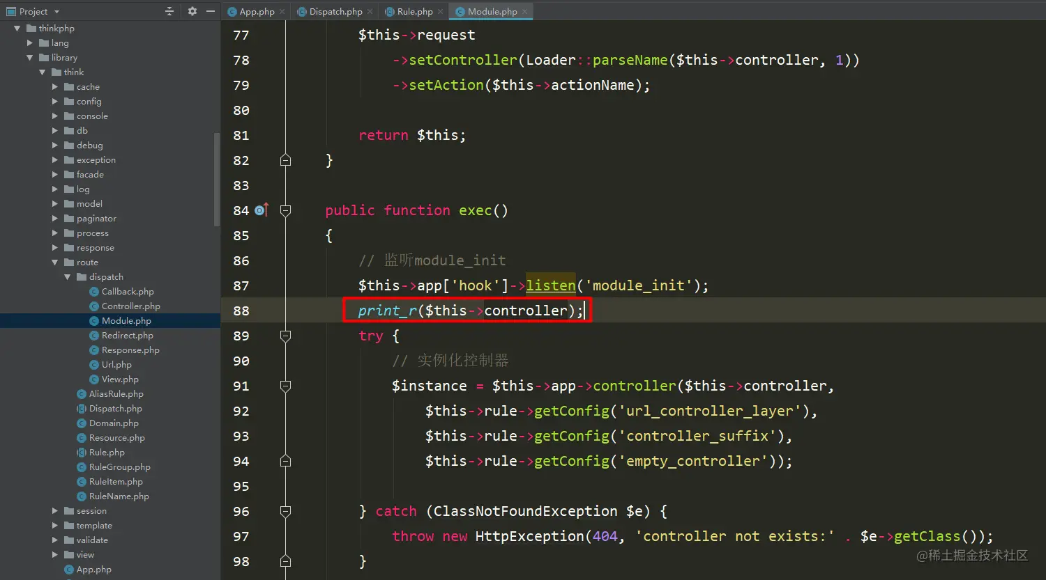Open View.php file icon

coord(95,379)
